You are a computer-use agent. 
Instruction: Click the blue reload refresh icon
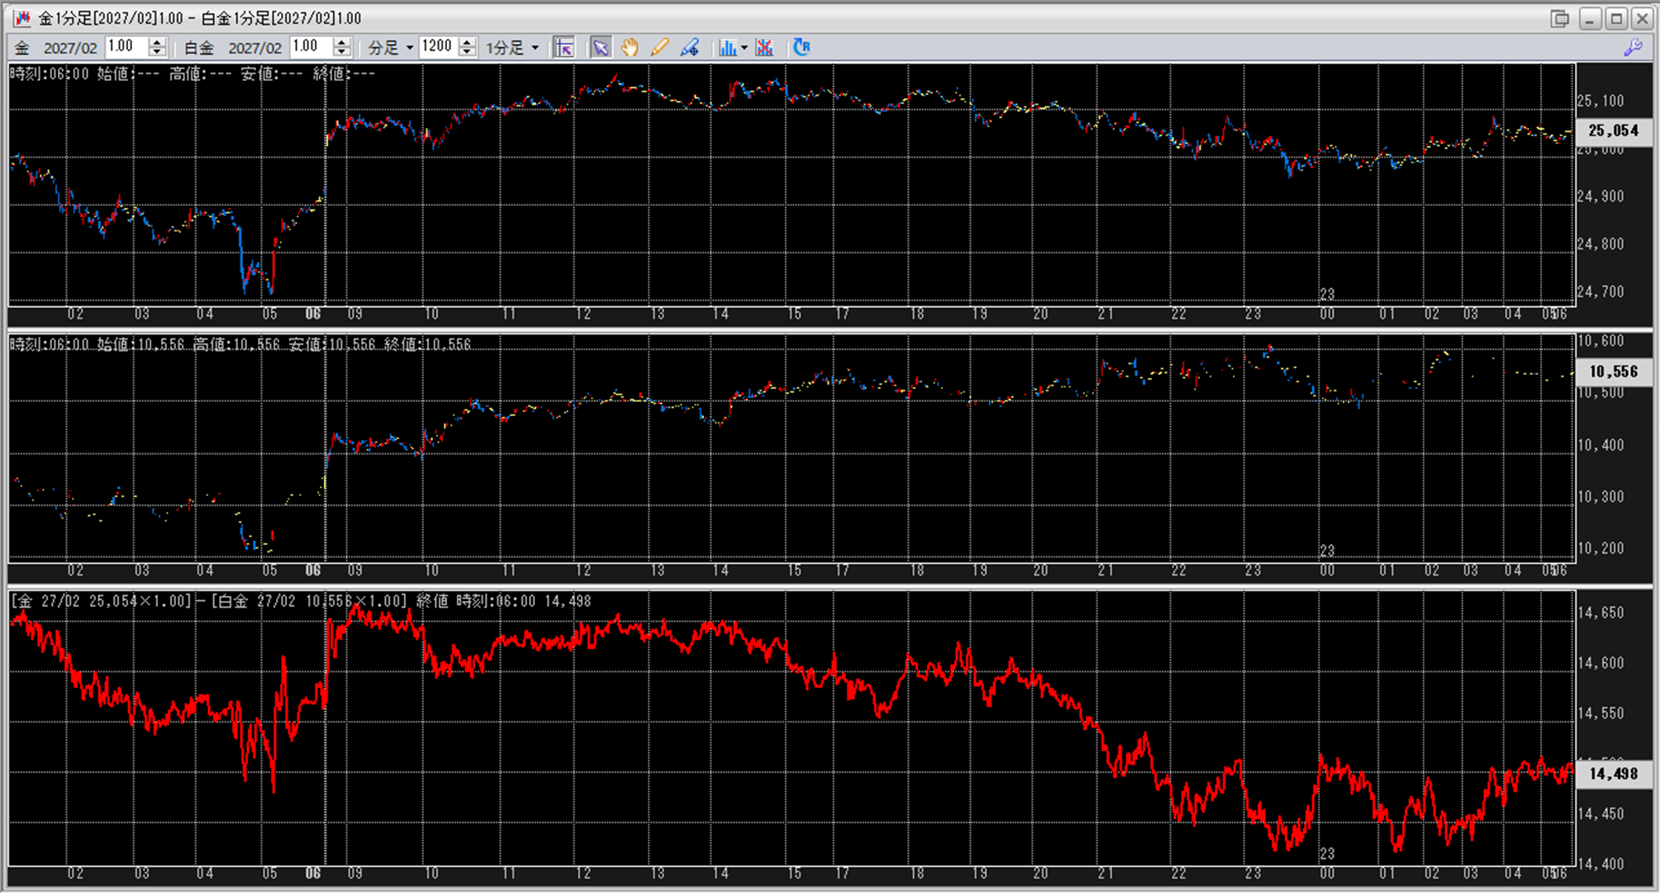click(x=801, y=48)
